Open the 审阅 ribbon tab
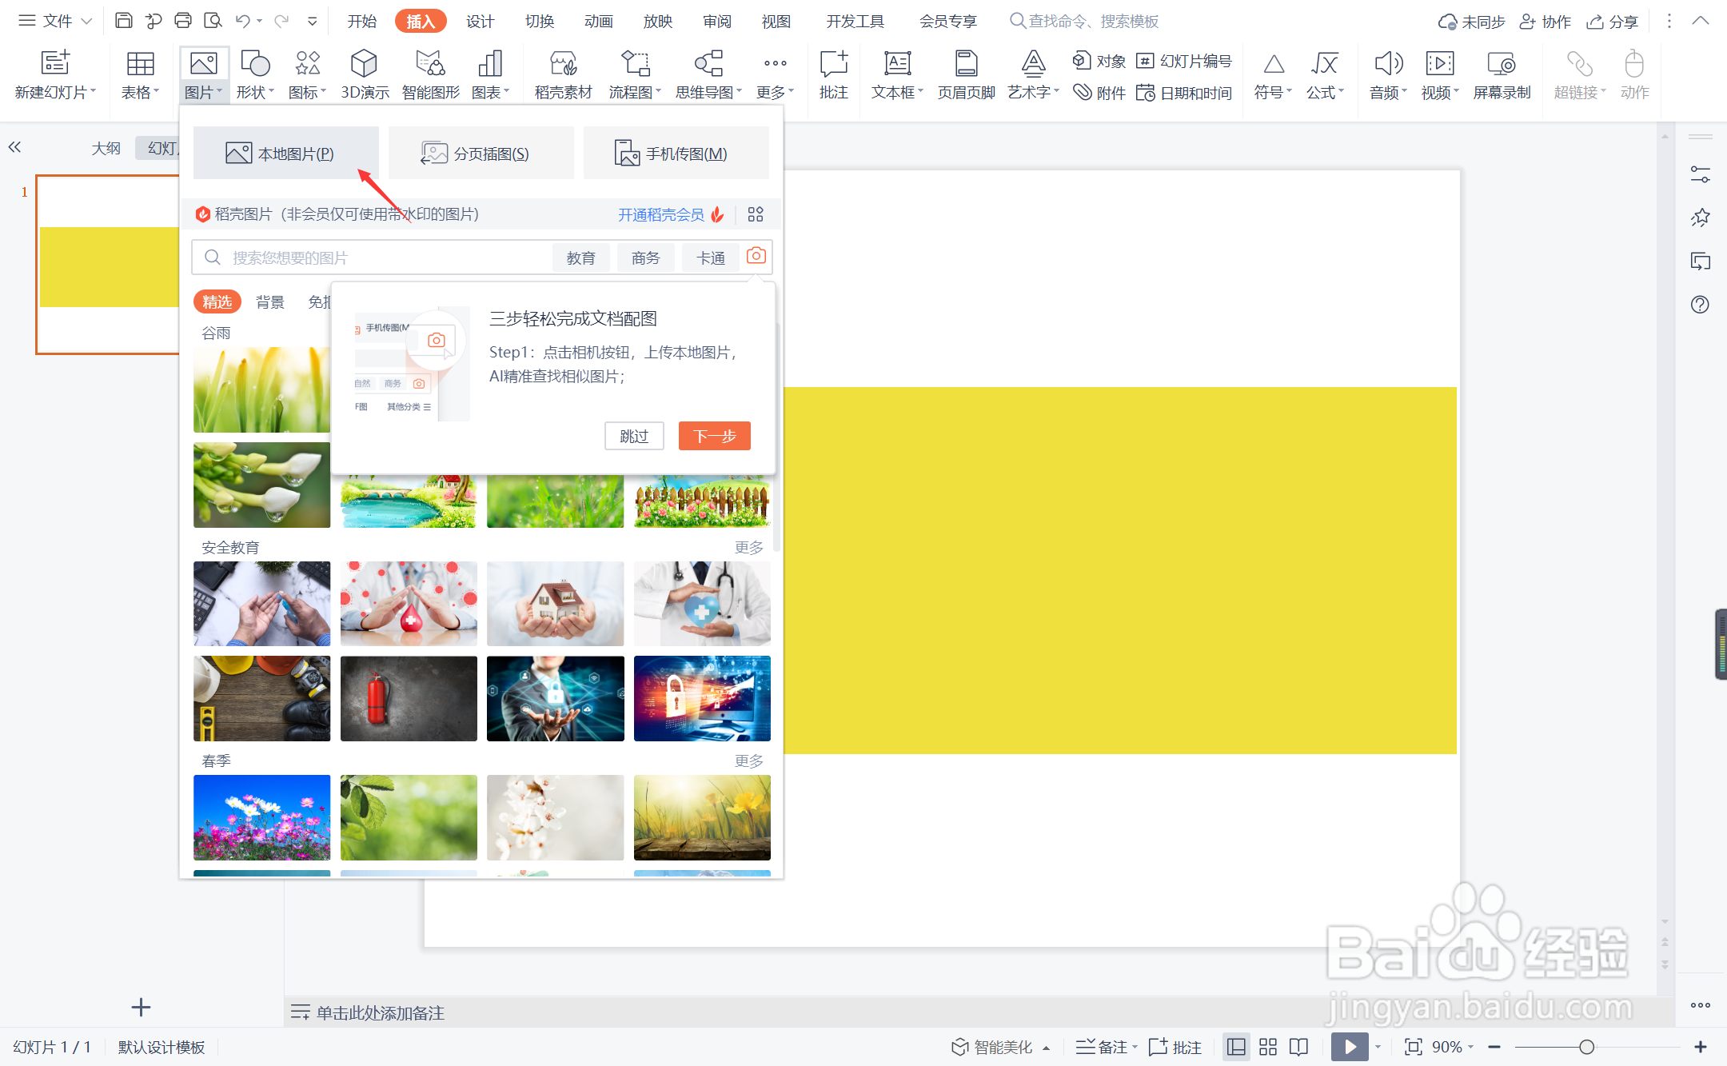The image size is (1727, 1066). pos(717,22)
